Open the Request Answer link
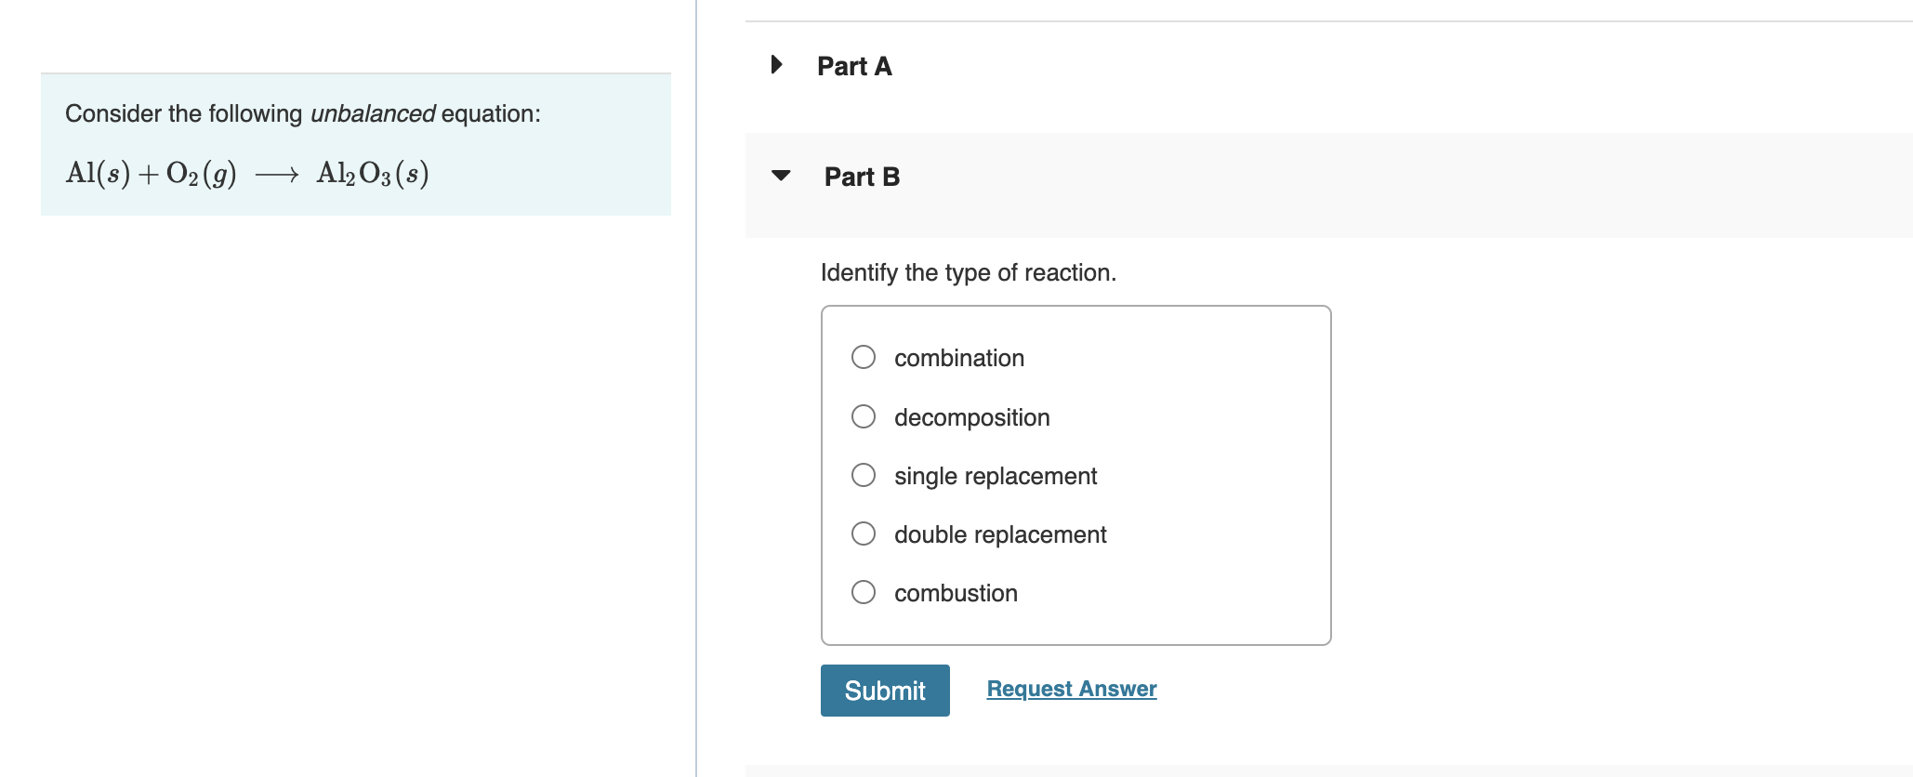1913x777 pixels. 1071,689
